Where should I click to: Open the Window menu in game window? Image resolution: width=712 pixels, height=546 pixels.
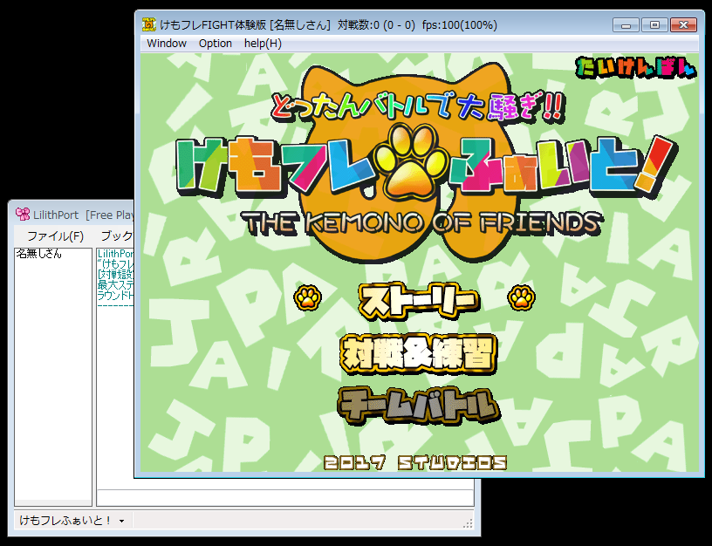click(x=166, y=44)
